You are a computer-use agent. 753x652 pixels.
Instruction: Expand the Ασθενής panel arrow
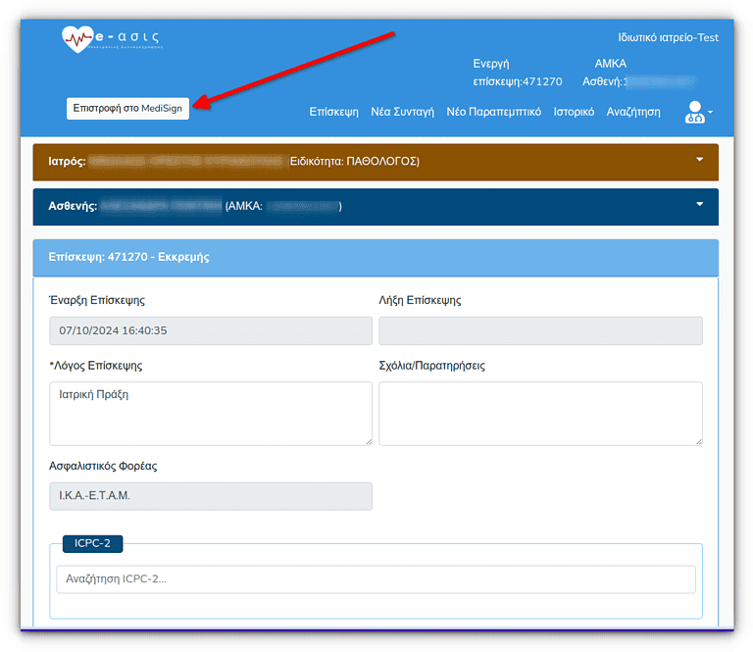click(700, 205)
